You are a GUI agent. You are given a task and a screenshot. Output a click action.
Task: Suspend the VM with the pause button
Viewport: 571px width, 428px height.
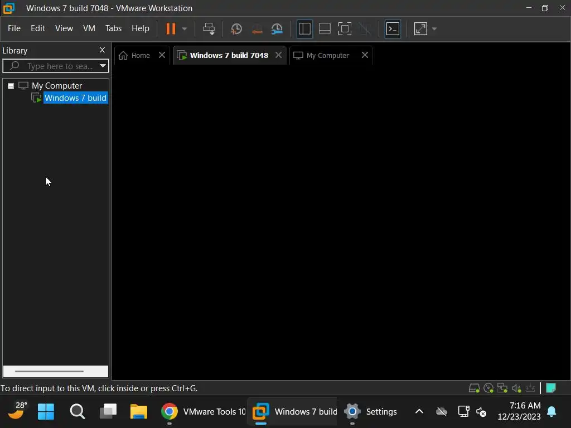tap(171, 28)
